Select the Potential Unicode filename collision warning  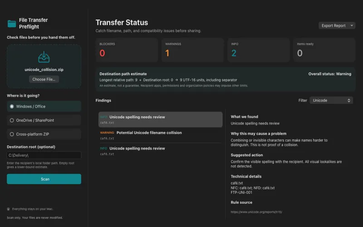tap(161, 135)
